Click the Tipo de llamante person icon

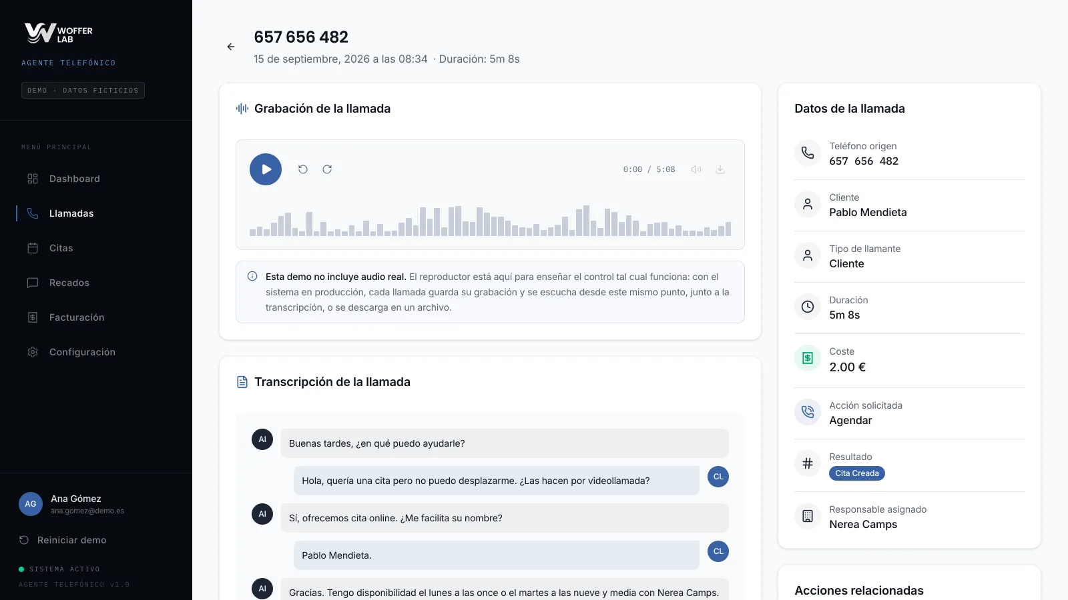pos(808,255)
